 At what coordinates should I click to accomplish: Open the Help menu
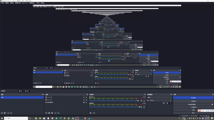(x=43, y=3)
